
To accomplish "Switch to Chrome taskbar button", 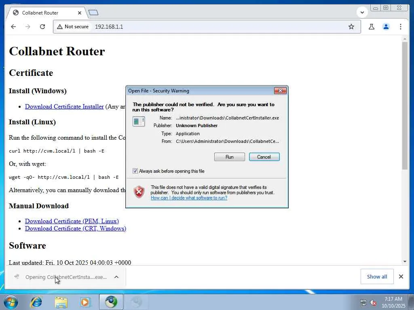I will [111, 302].
